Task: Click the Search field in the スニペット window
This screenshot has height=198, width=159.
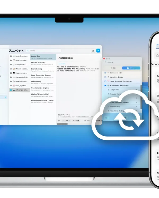Action: tap(44, 51)
